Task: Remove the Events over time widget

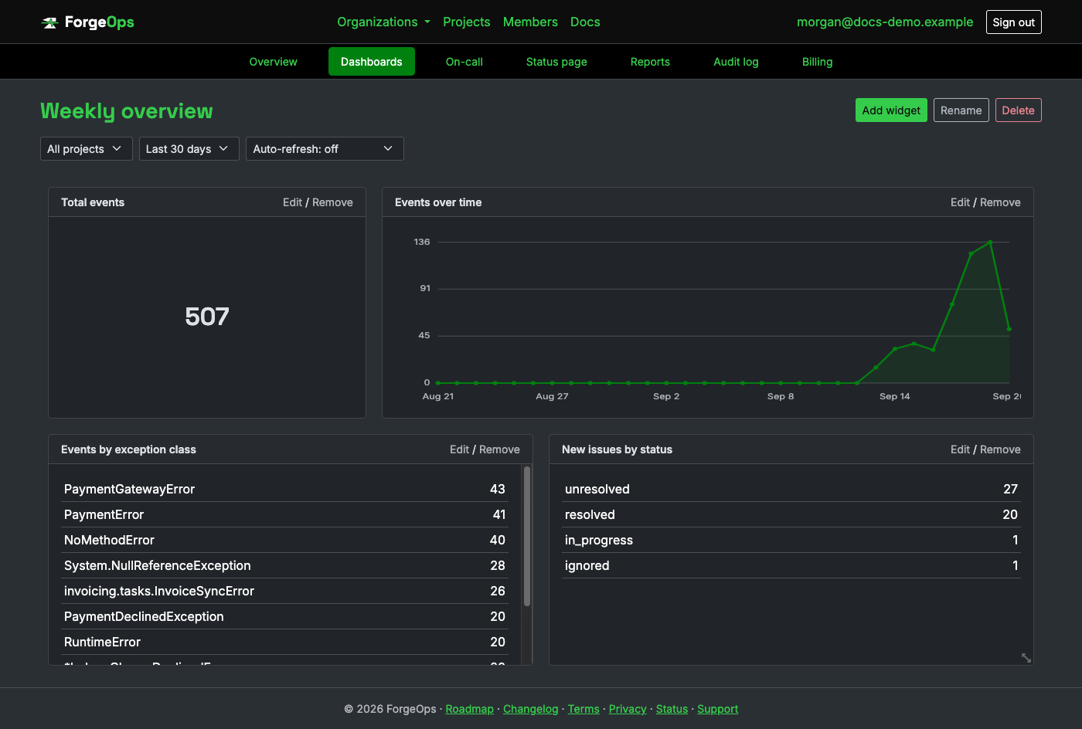Action: tap(1000, 202)
